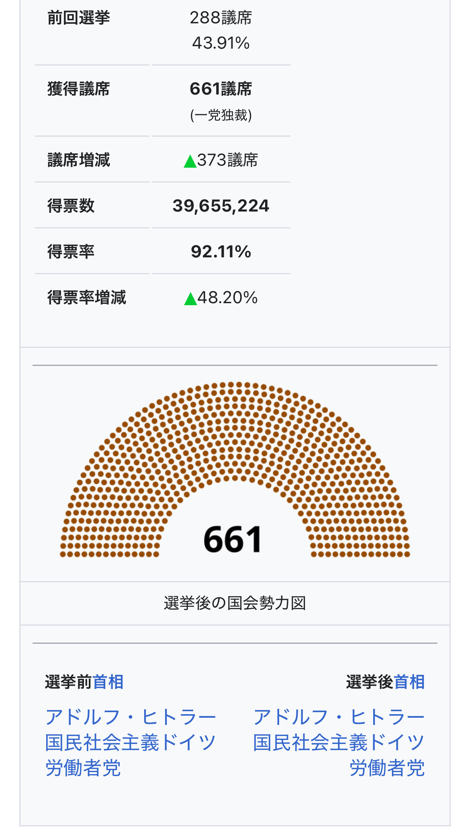470x836 pixels.
Task: Open the right-aligned 国民社会主義ドイツ労働者党 link
Action: (339, 743)
